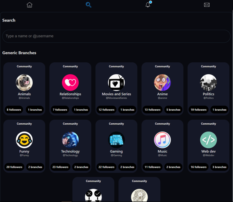233x202 pixels.
Task: View Politics 19 followers
Action: pyautogui.click(x=199, y=110)
